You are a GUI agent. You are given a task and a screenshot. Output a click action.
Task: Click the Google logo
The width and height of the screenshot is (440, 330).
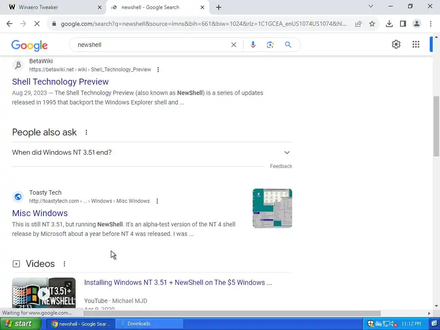30,45
